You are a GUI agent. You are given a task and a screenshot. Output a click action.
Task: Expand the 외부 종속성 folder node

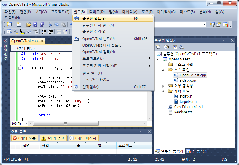(x=164, y=86)
